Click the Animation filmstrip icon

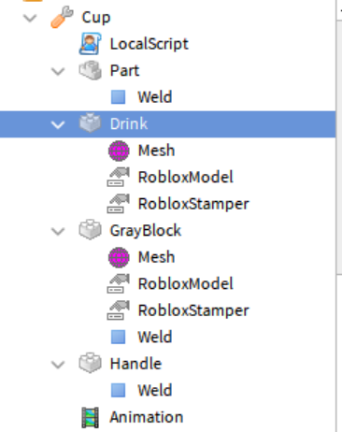tap(91, 417)
